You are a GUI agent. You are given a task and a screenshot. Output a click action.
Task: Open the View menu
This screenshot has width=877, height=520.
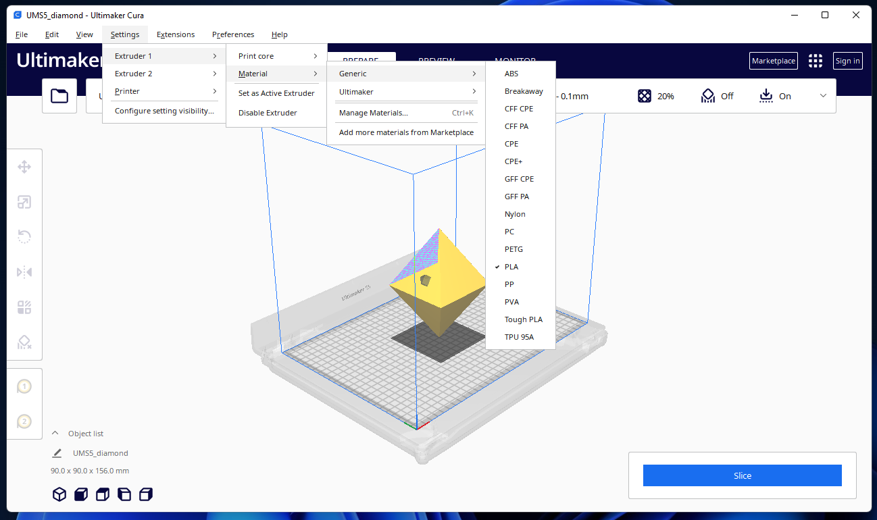click(84, 34)
